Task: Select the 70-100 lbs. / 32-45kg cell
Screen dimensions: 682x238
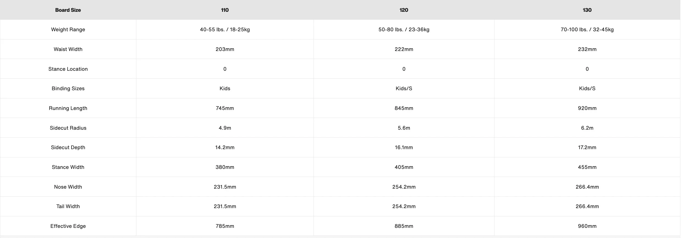Action: [x=587, y=30]
